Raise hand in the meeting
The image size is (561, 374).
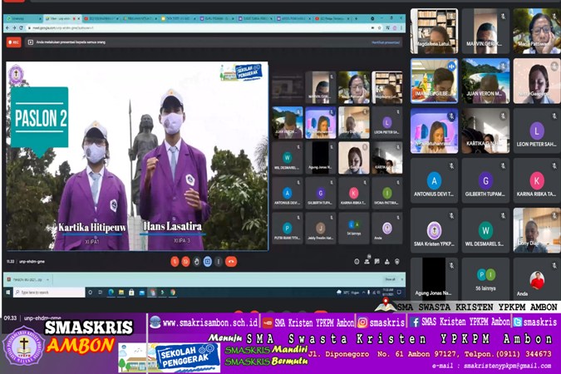pos(197,262)
